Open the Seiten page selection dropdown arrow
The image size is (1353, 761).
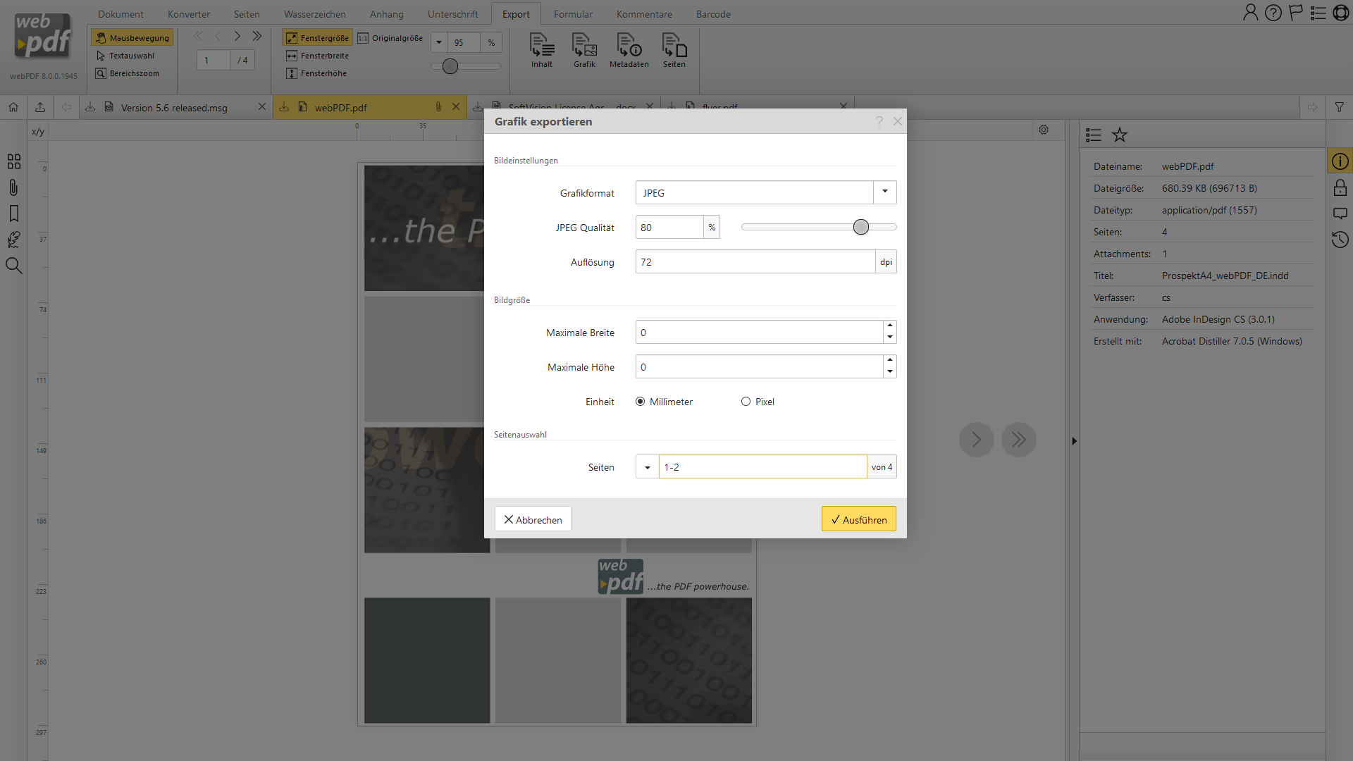647,467
